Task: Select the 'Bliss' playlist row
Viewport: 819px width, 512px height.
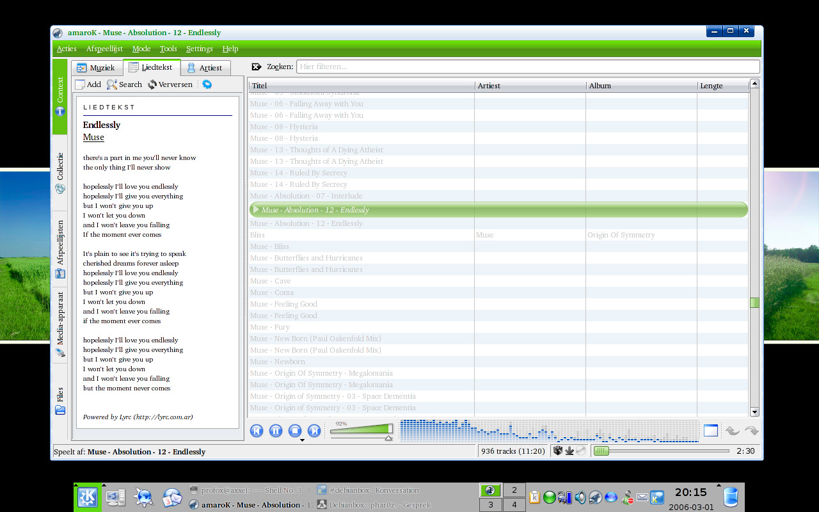Action: [x=498, y=235]
